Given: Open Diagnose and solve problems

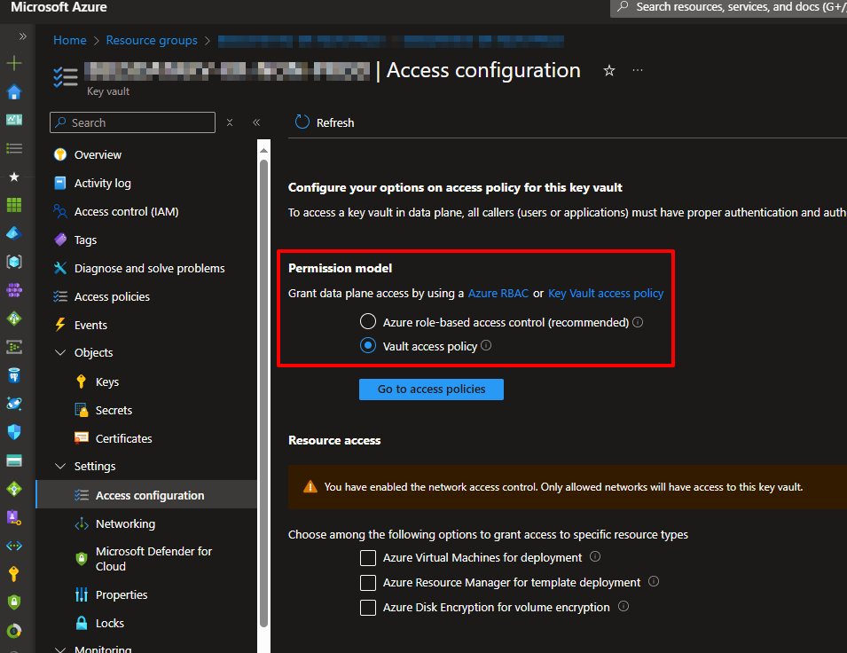Looking at the screenshot, I should 150,268.
